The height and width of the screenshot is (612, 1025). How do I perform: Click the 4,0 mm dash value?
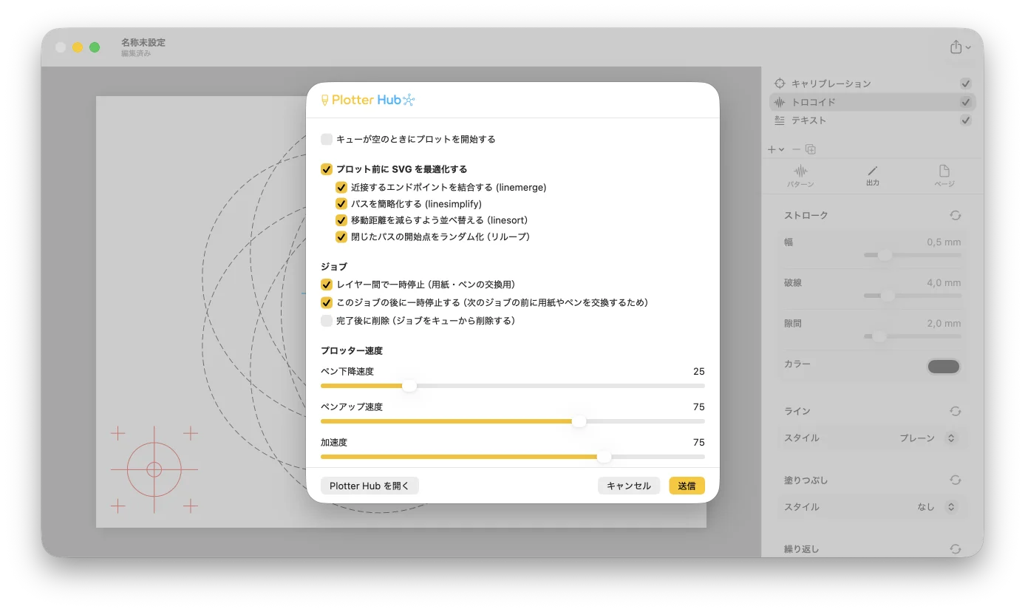click(x=944, y=283)
